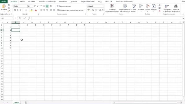Click the cell borders icon

tap(26, 10)
